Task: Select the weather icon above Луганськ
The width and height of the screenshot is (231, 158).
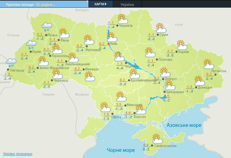Action: tap(208, 64)
